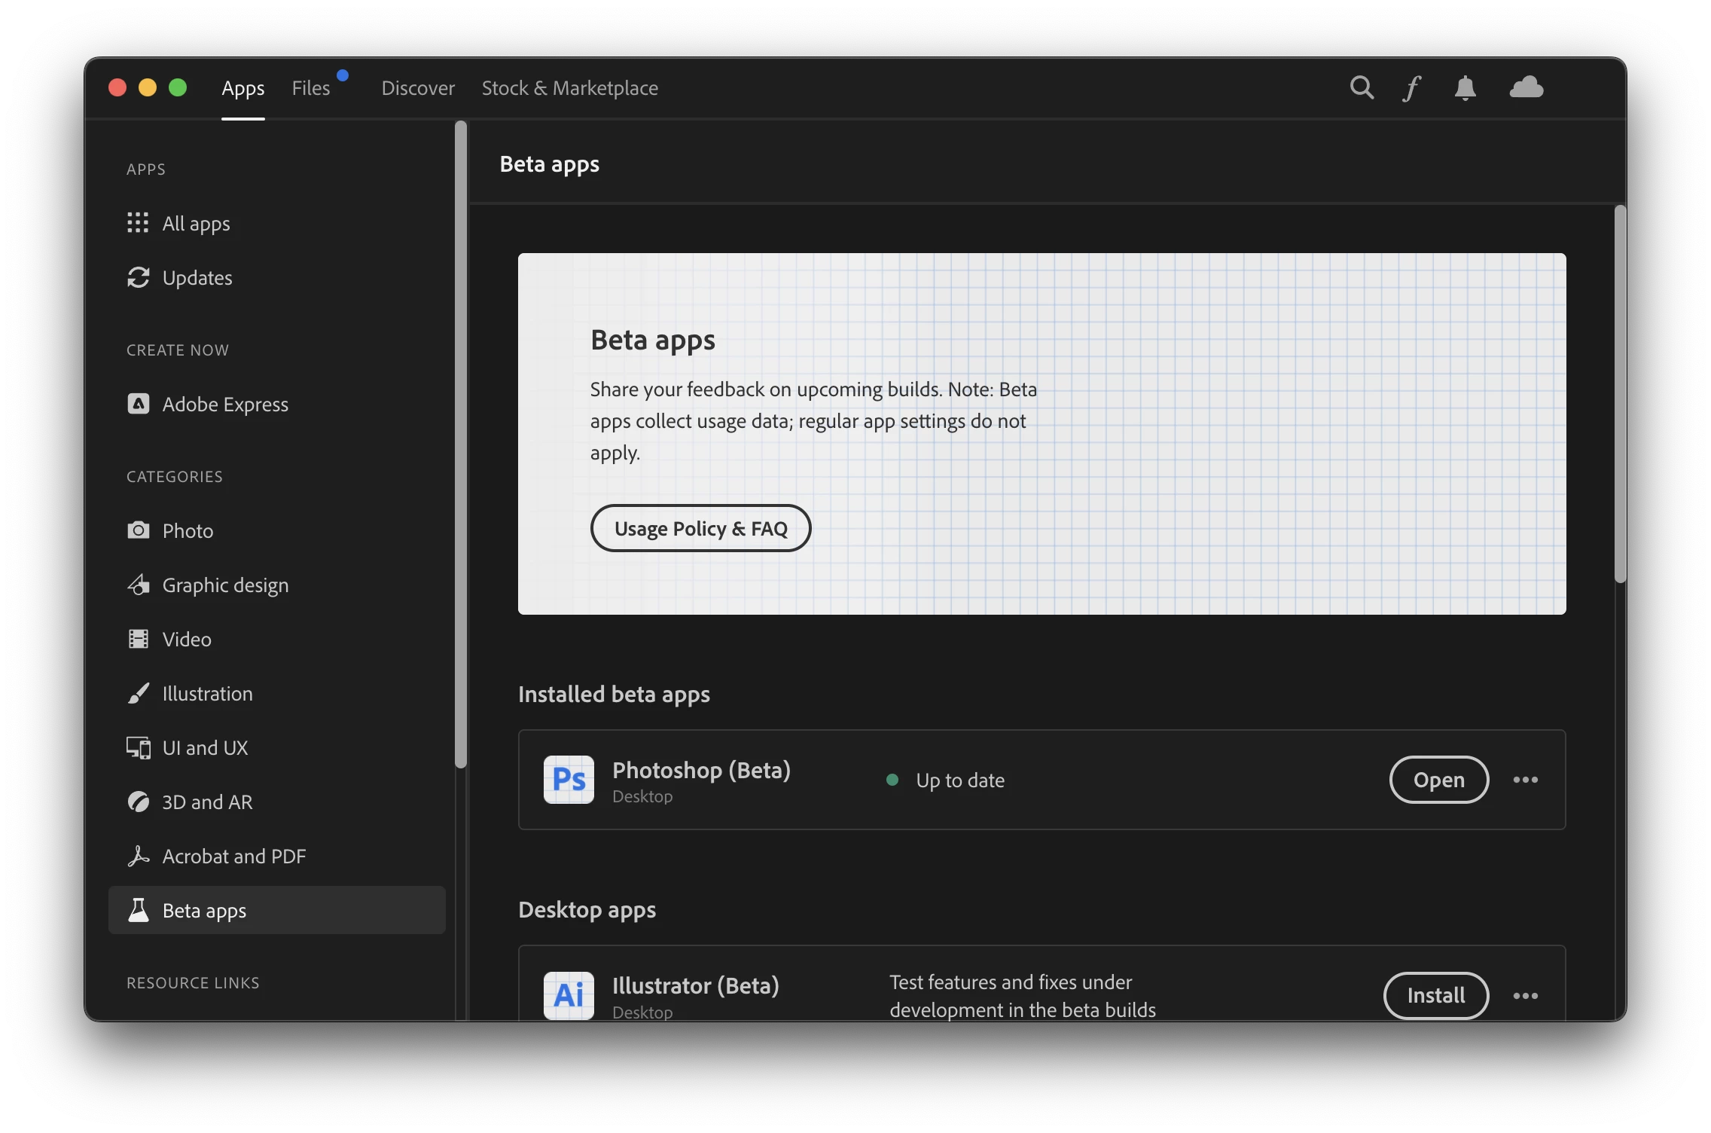Open the Updates section
The image size is (1711, 1133).
click(197, 278)
